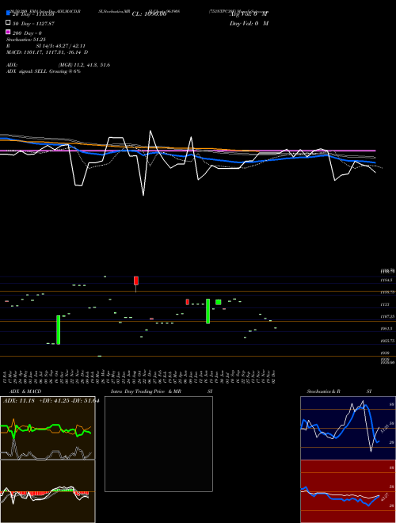Screen dimensions: 396x523
Task: Click the small red candle near 09 Jun
Action: point(188,302)
